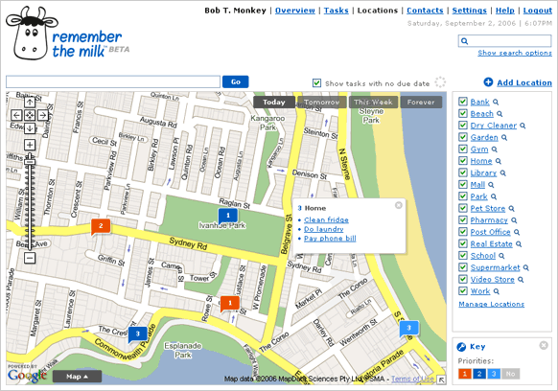Click the orange priority 2 map marker
Image resolution: width=558 pixels, height=391 pixels.
point(101,226)
